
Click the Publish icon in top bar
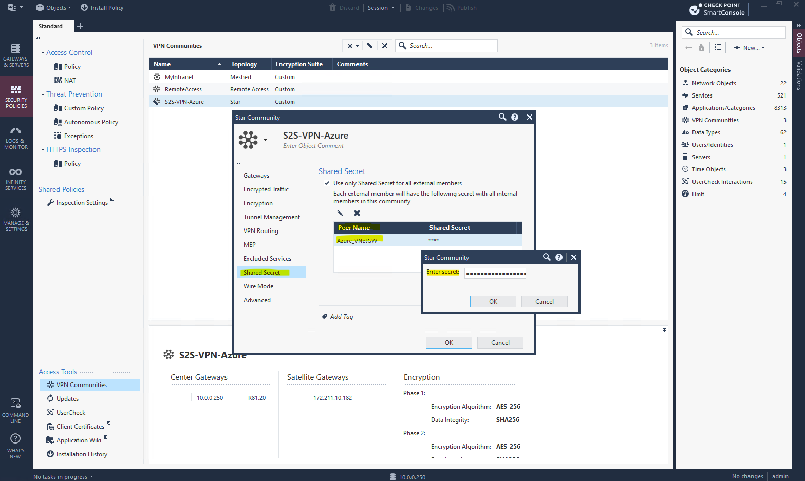click(451, 8)
